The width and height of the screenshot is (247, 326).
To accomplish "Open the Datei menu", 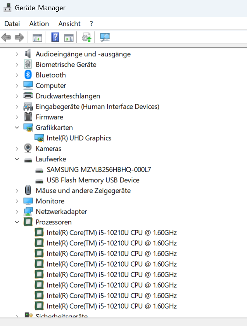I will click(12, 24).
